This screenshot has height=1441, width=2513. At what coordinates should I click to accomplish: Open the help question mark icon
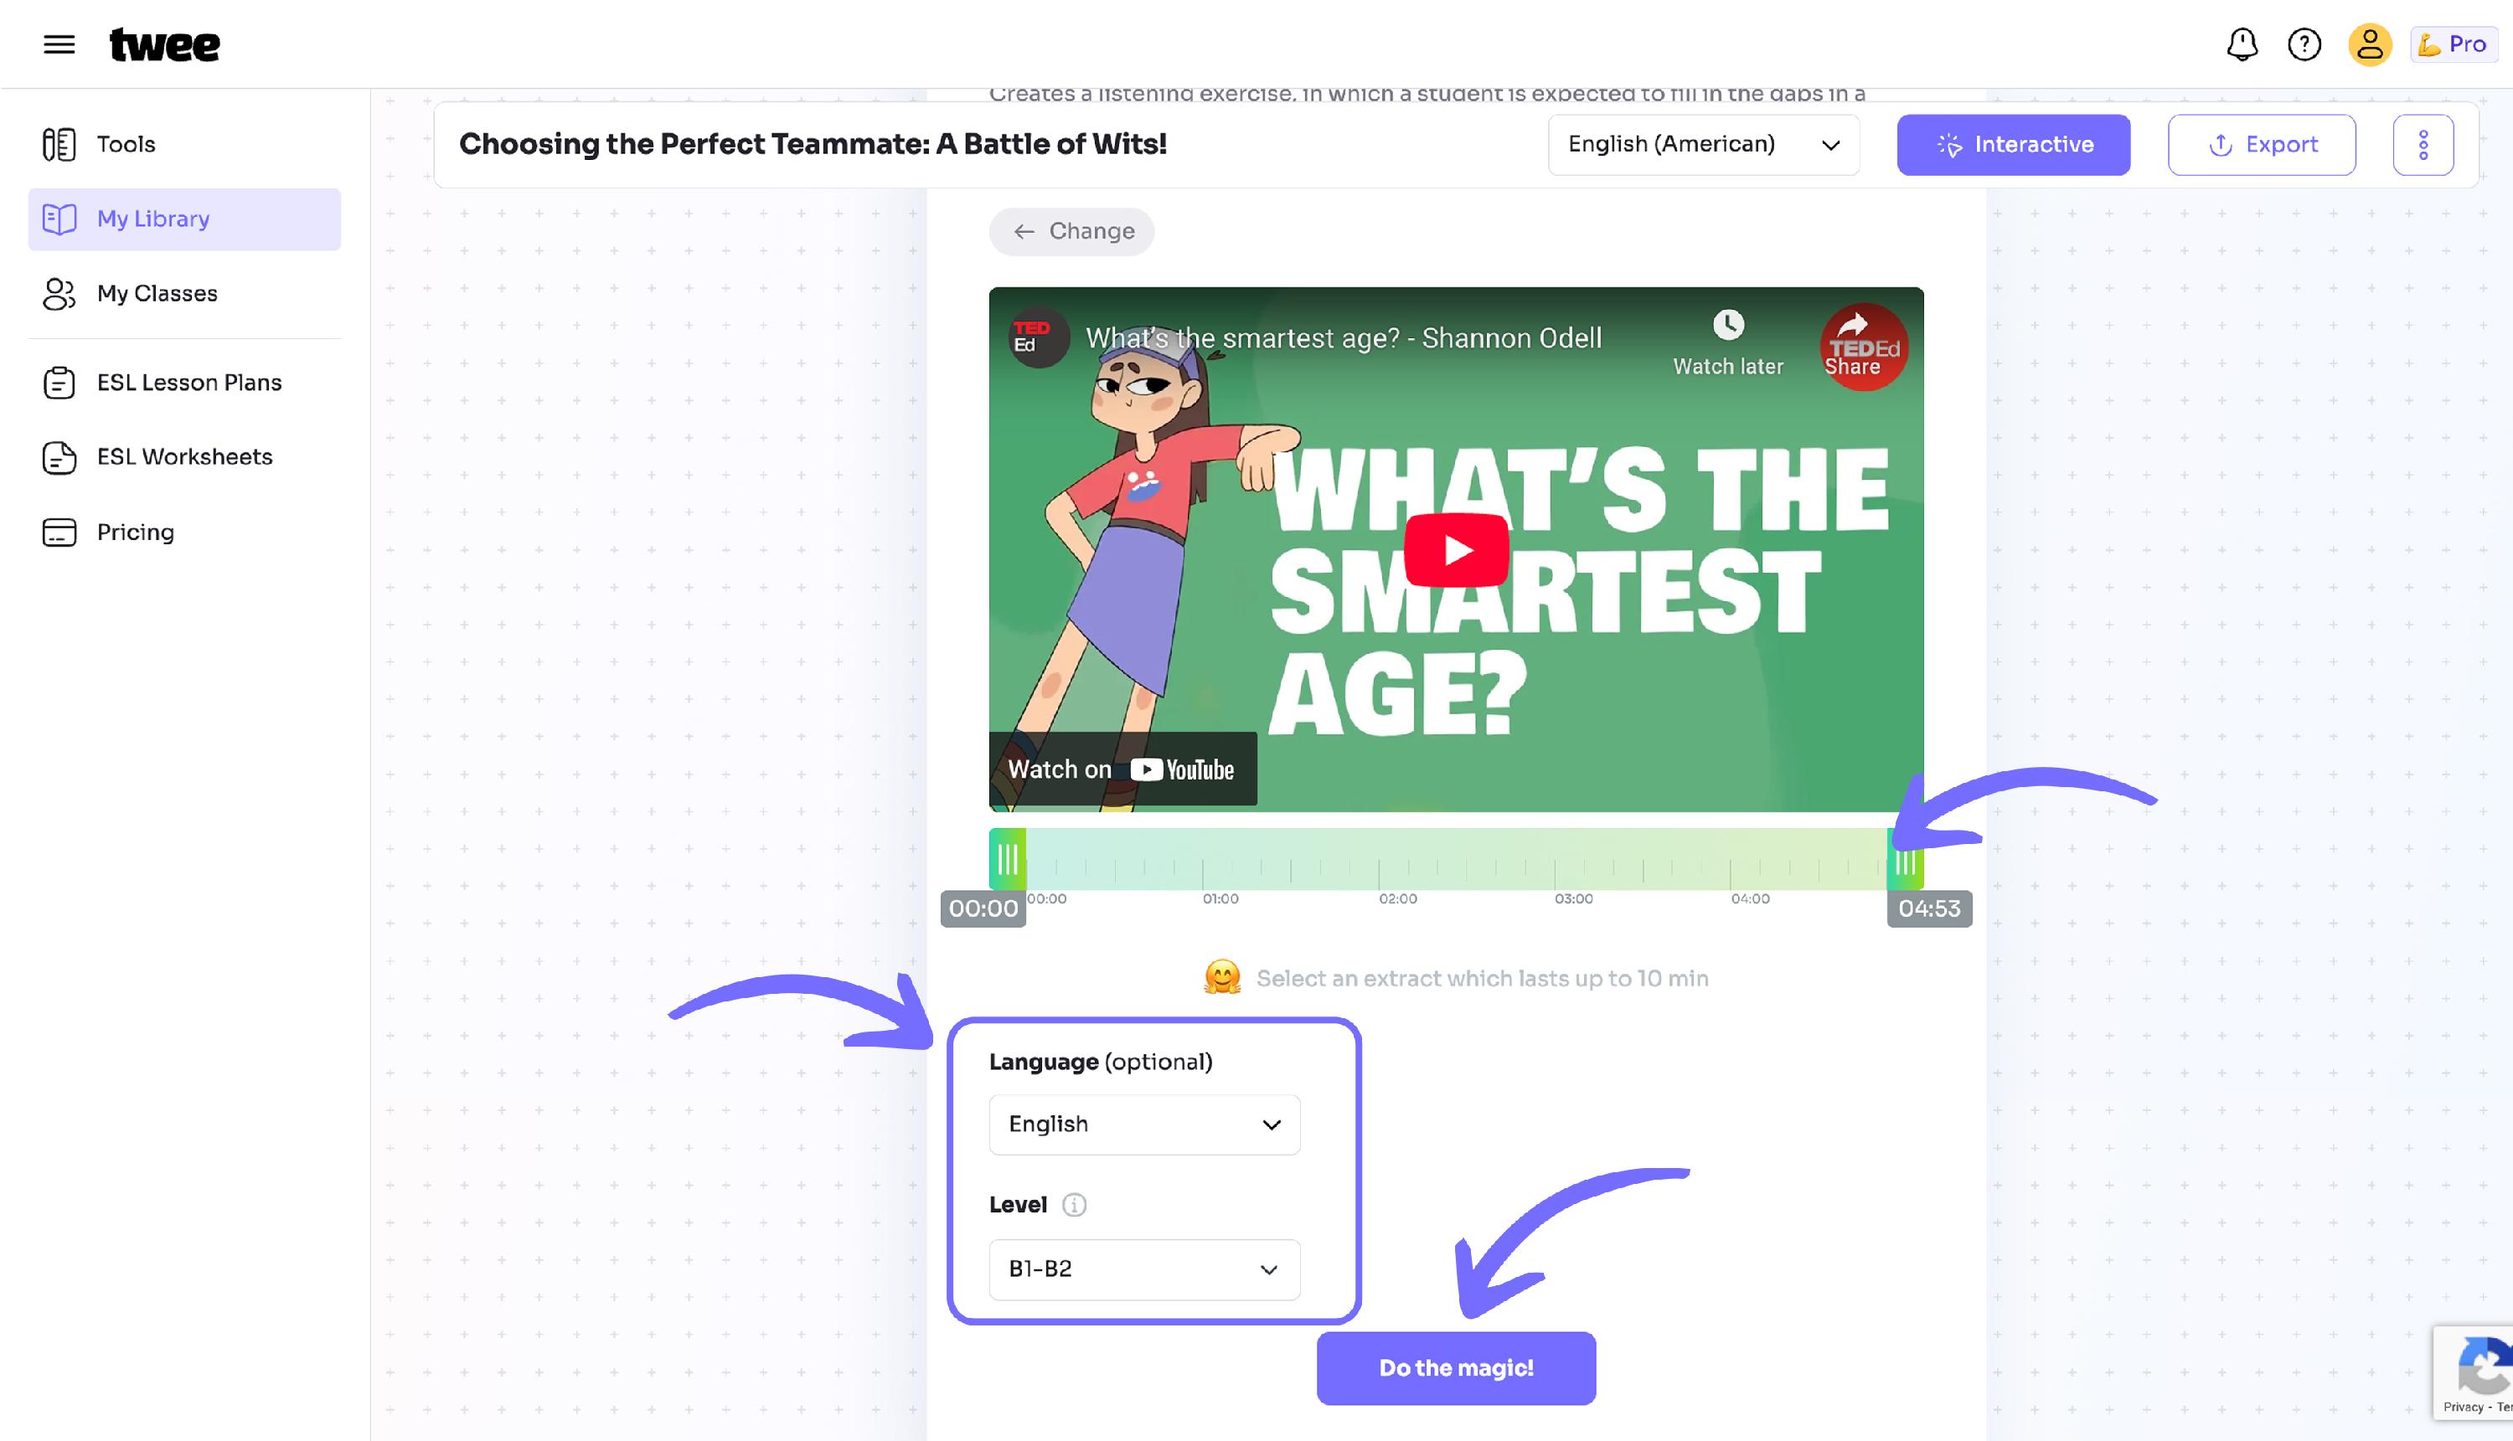click(2304, 44)
